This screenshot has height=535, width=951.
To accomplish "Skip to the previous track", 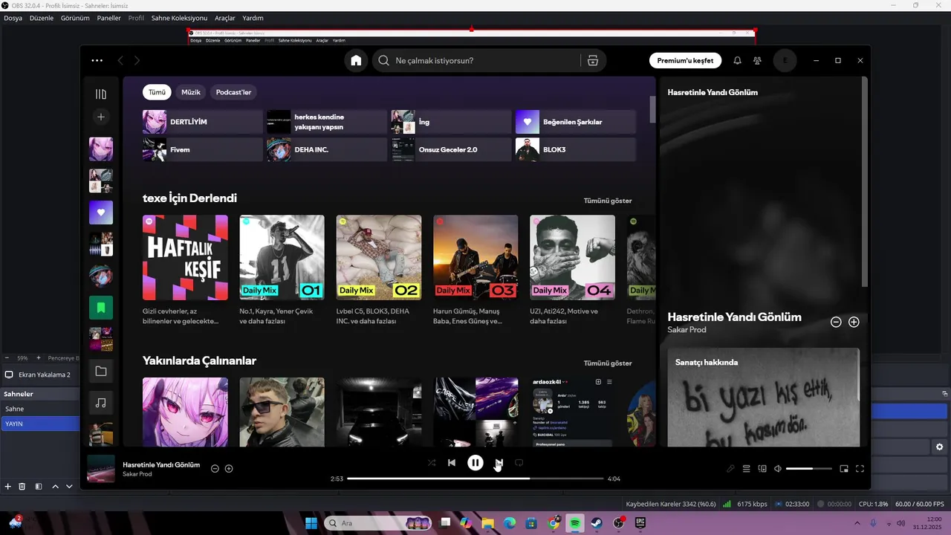I will click(x=451, y=463).
